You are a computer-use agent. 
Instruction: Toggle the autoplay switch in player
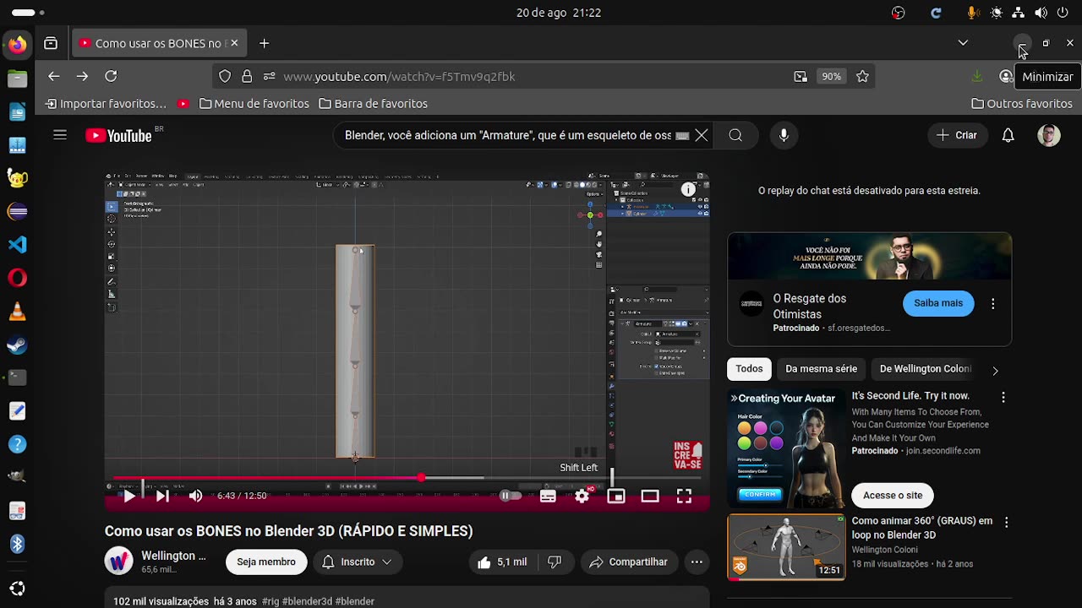[510, 497]
